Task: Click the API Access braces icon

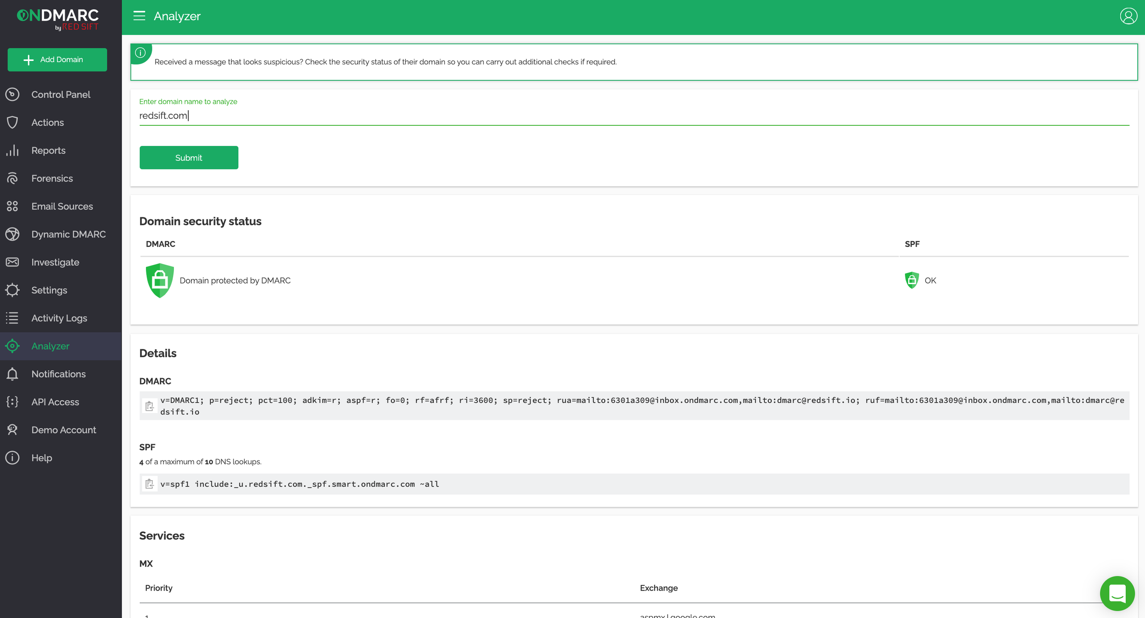Action: tap(12, 402)
